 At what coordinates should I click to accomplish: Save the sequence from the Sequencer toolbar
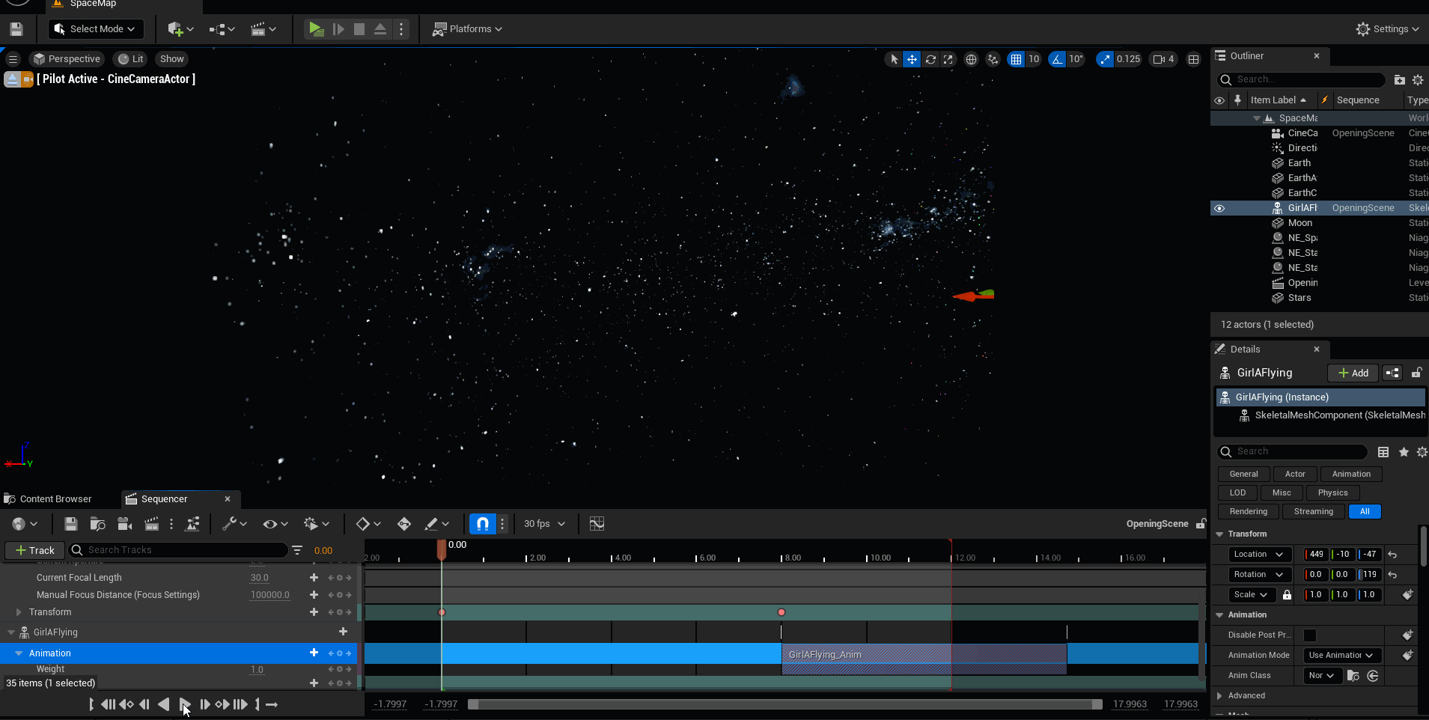coord(71,524)
